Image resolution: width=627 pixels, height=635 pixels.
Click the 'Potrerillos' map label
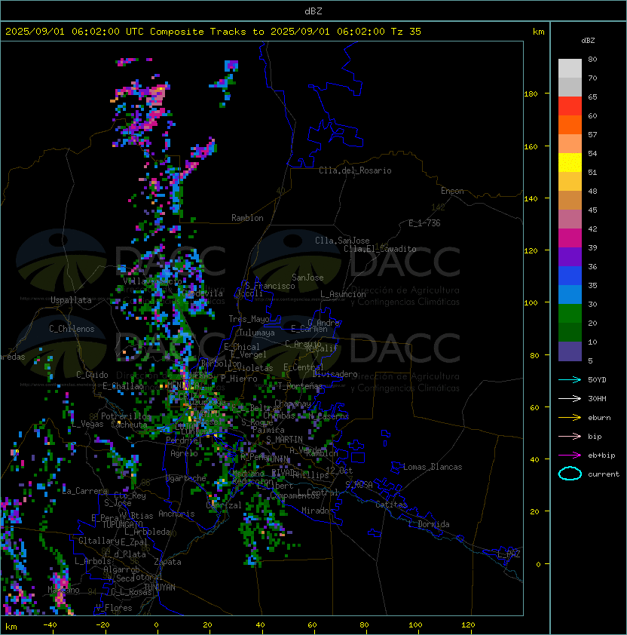point(126,416)
